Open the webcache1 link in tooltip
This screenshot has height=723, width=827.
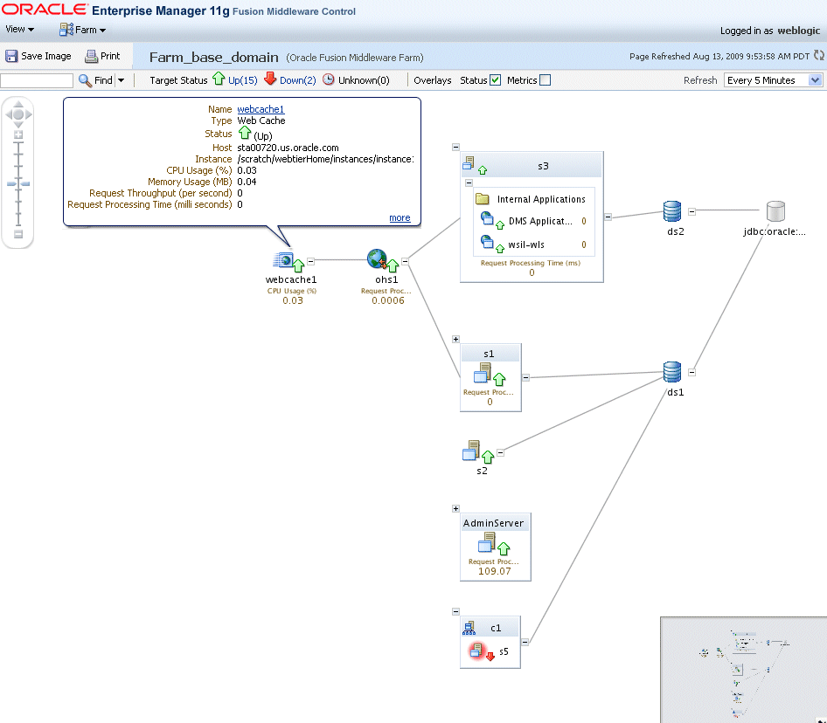(x=261, y=109)
